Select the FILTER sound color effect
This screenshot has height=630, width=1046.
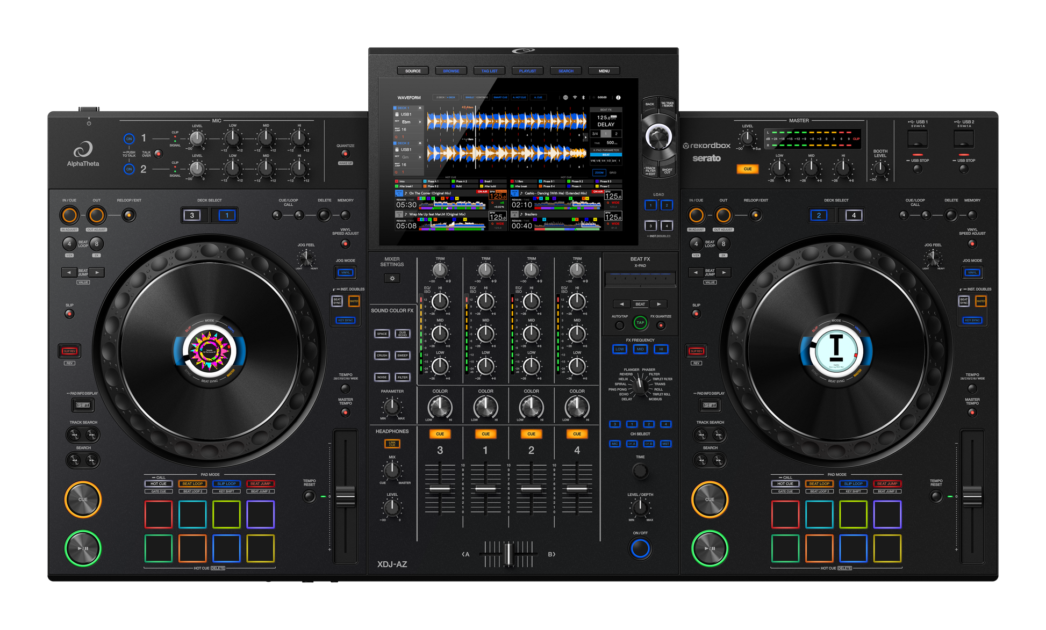[403, 377]
